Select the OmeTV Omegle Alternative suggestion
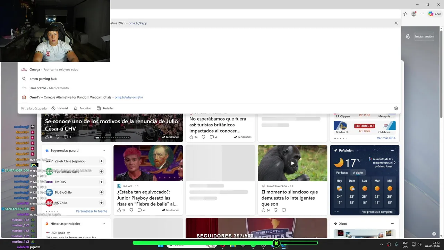The image size is (444, 250). pos(209,97)
